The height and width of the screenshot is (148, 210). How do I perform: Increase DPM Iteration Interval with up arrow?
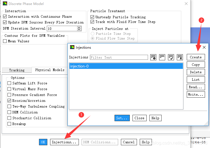pyautogui.click(x=79, y=27)
